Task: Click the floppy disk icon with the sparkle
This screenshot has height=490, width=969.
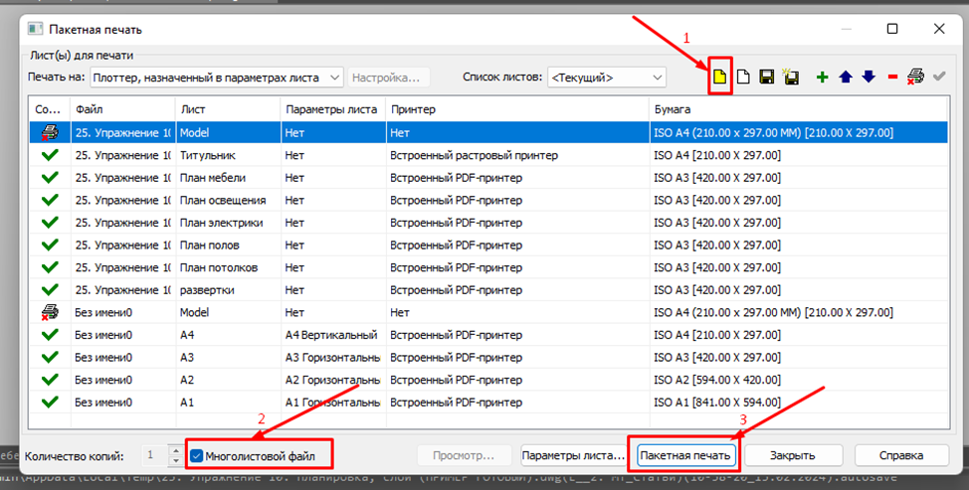Action: 790,78
